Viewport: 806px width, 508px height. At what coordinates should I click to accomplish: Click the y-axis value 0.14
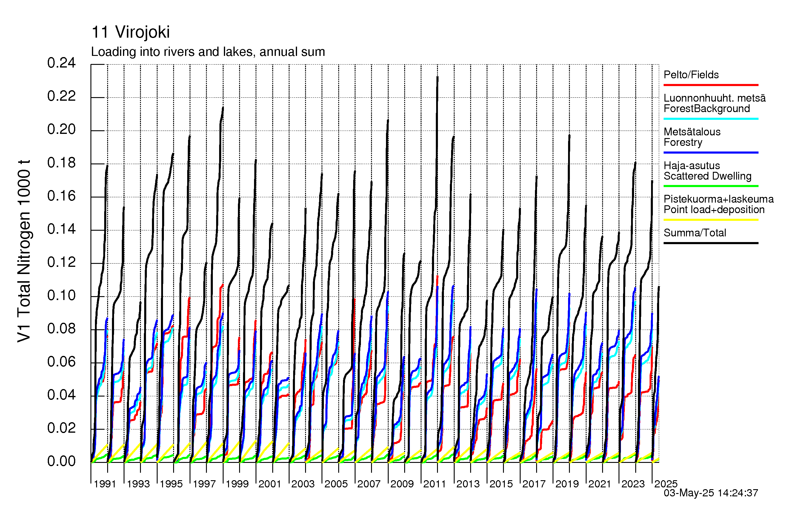coord(61,229)
